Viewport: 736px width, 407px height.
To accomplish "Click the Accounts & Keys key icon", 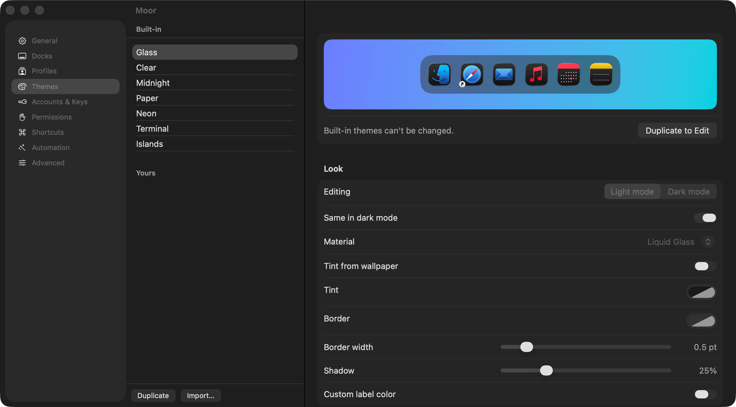I will pyautogui.click(x=22, y=102).
